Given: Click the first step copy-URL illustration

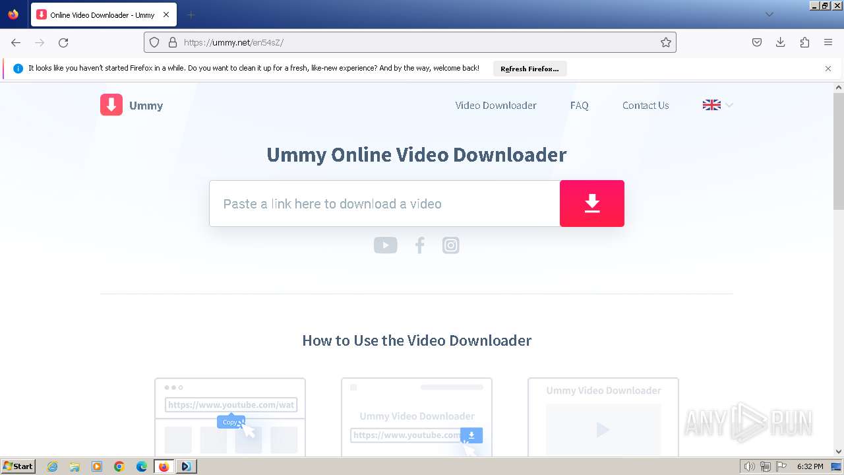Looking at the screenshot, I should [230, 417].
